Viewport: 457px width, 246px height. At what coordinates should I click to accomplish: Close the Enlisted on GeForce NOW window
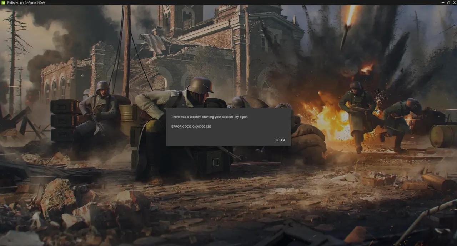454,2
